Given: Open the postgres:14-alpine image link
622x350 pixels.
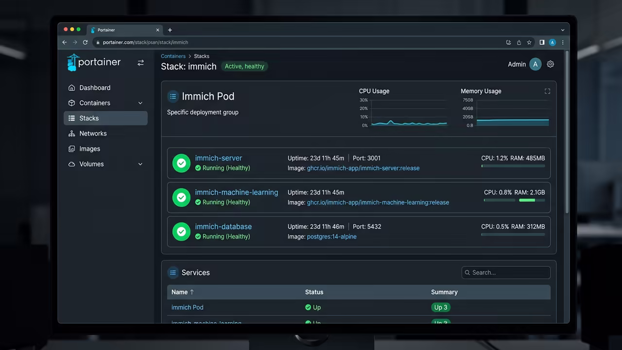Looking at the screenshot, I should coord(331,237).
